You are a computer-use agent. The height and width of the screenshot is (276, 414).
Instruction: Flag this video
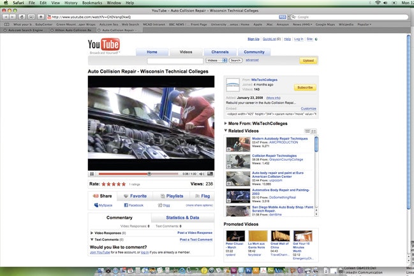point(202,196)
